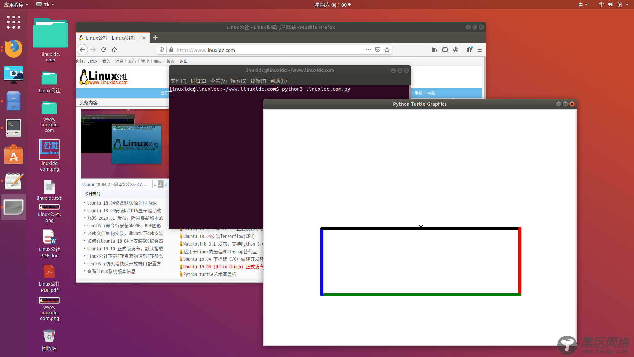Click 搜索 link in page header
The height and width of the screenshot is (357, 634).
170,61
